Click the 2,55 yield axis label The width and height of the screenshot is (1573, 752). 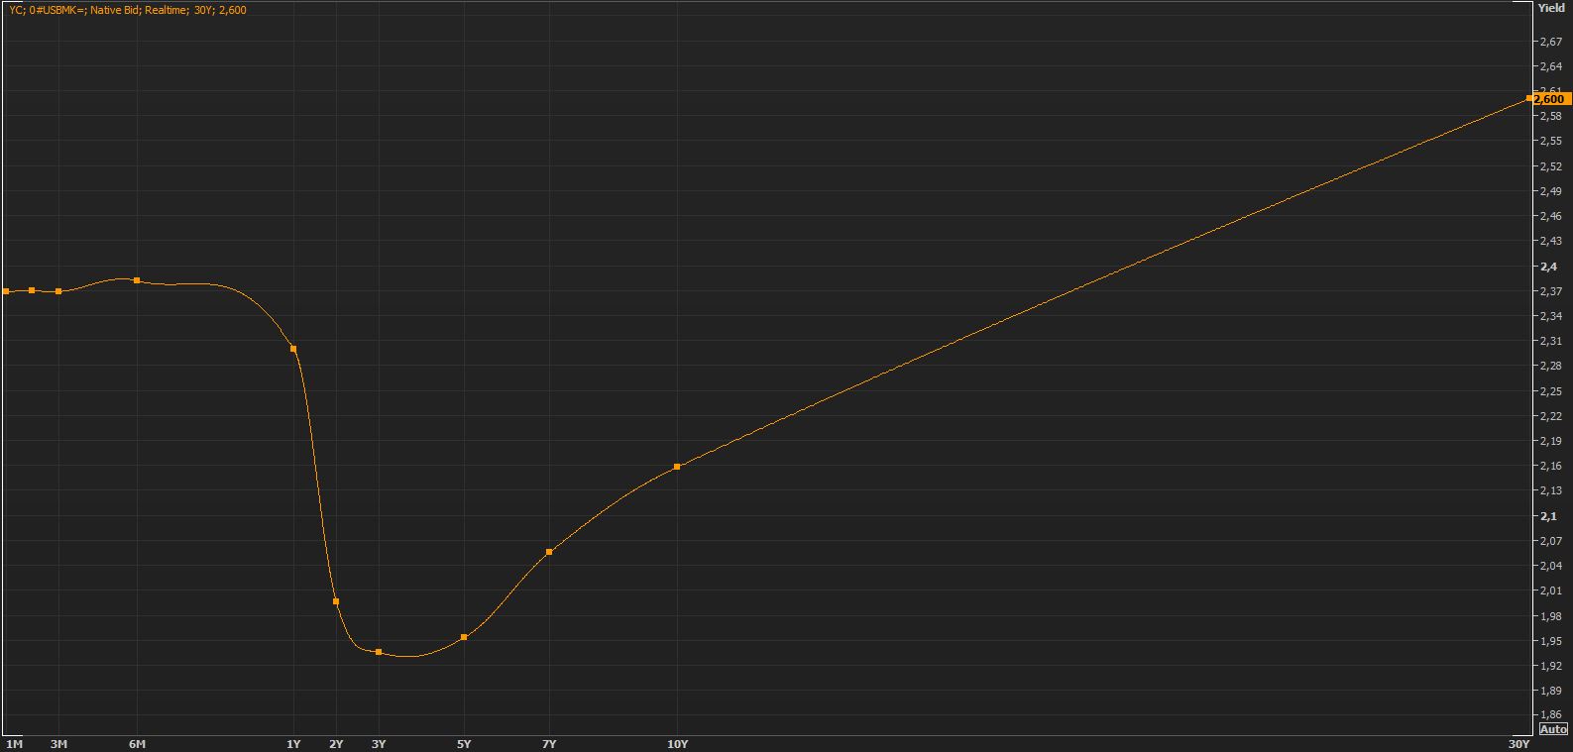click(1550, 141)
